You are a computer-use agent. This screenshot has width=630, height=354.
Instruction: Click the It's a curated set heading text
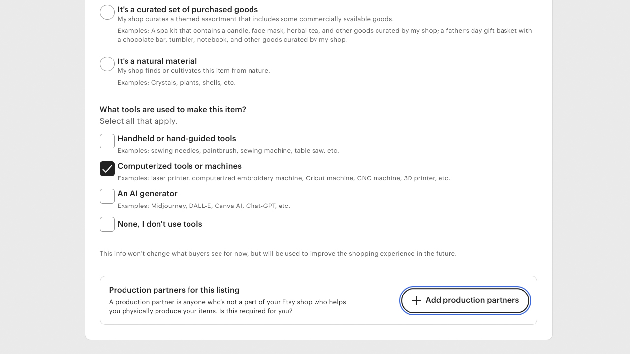pos(187,9)
